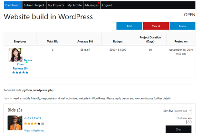This screenshot has height=133, width=201.
Task: Click the red notification dot on Messages
Action: (x=99, y=3)
